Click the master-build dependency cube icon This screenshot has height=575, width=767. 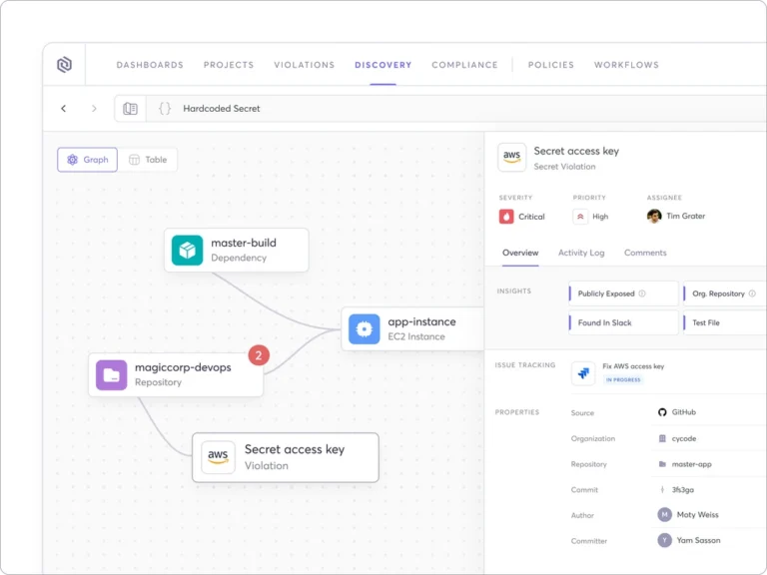pyautogui.click(x=187, y=250)
